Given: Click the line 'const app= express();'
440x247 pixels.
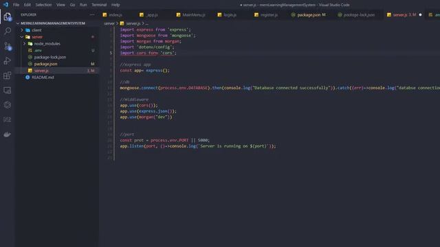Looking at the screenshot, I should point(145,70).
